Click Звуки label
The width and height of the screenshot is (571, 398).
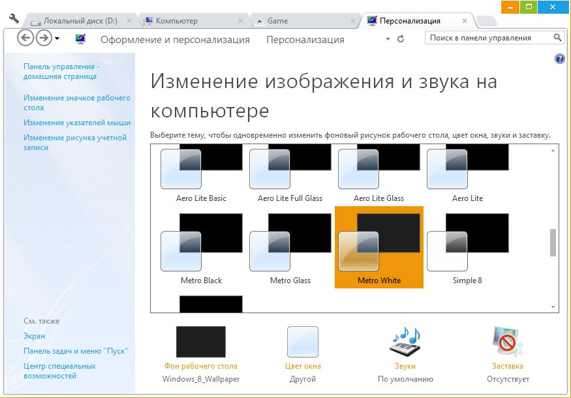point(405,366)
